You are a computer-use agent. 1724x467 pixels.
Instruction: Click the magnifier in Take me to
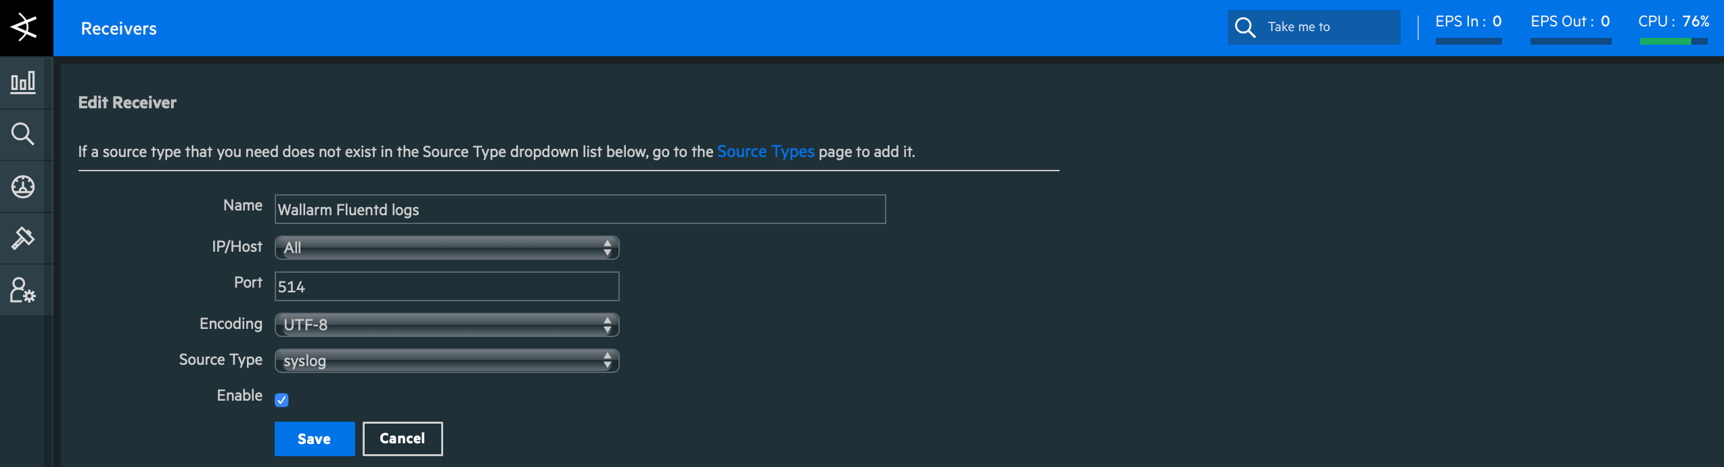tap(1245, 28)
